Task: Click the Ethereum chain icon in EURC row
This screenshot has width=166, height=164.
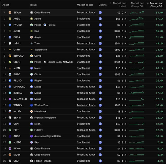Action: click(100, 74)
